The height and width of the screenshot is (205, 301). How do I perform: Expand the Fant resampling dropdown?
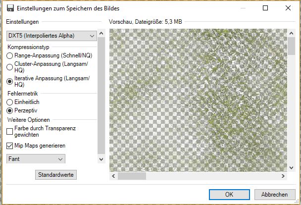(36, 159)
